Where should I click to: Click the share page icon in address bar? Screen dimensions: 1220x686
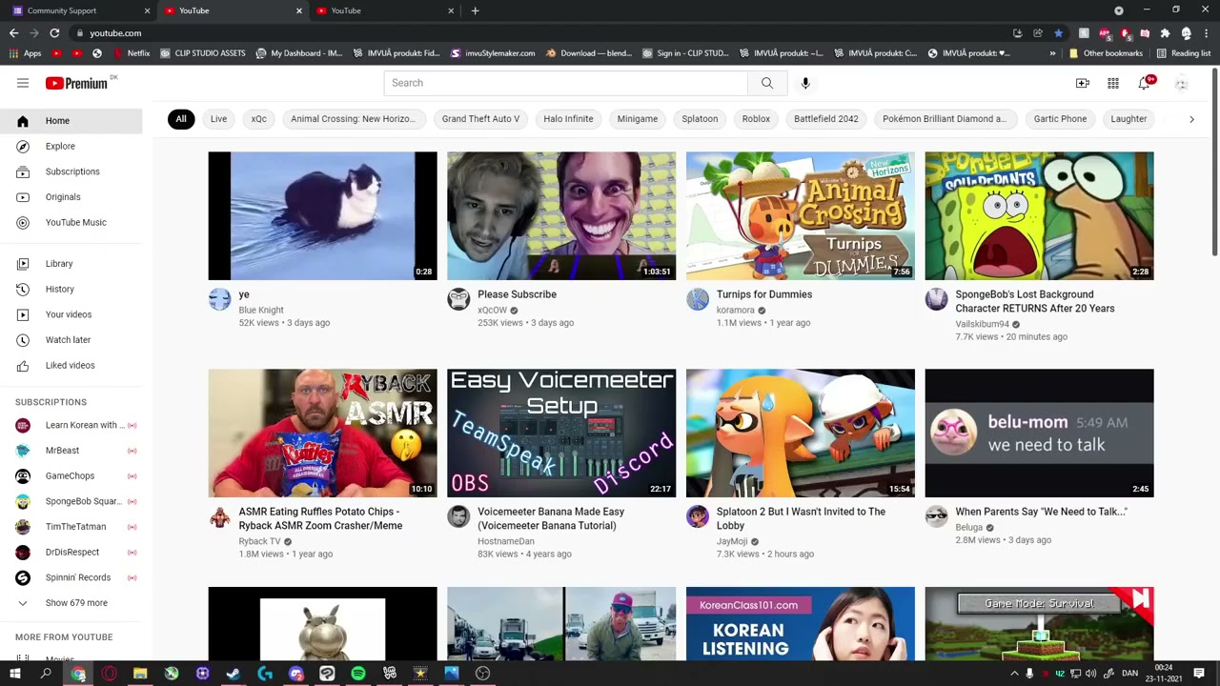coord(1038,33)
